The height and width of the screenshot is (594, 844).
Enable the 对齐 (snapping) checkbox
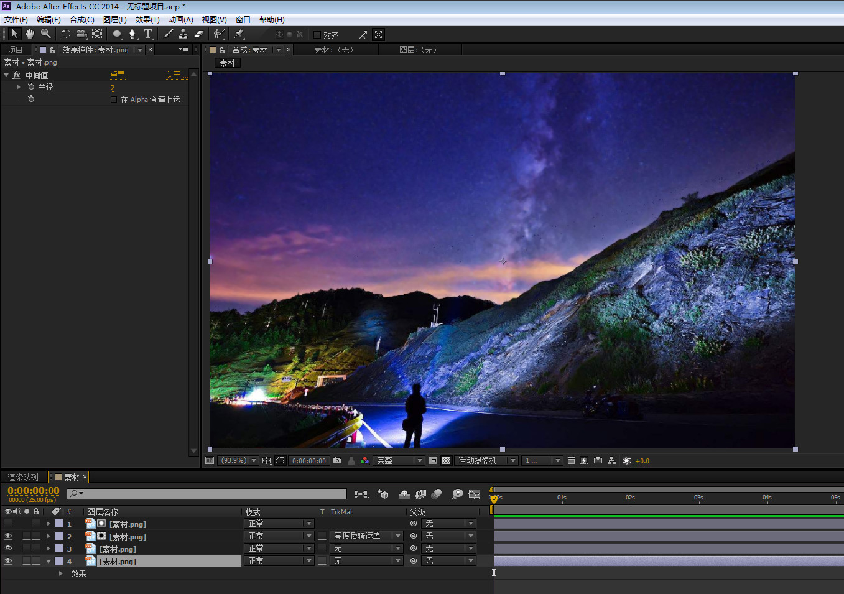coord(317,35)
